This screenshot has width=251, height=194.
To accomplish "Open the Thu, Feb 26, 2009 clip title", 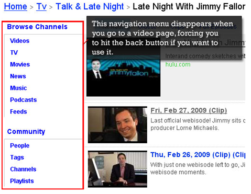I will click(198, 155).
